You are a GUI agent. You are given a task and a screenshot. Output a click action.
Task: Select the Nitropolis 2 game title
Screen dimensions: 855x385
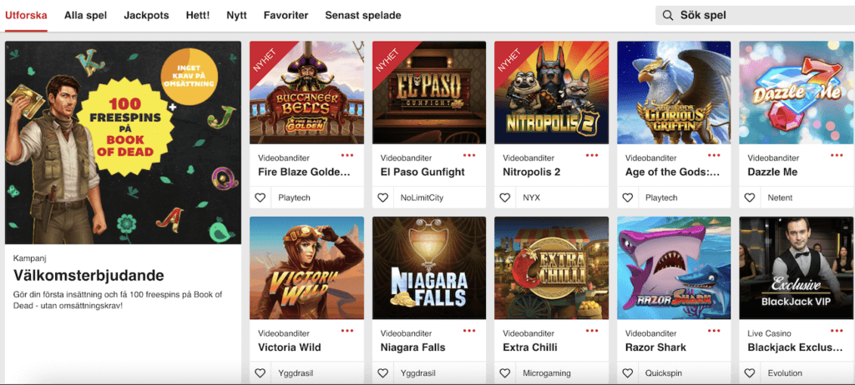[532, 172]
